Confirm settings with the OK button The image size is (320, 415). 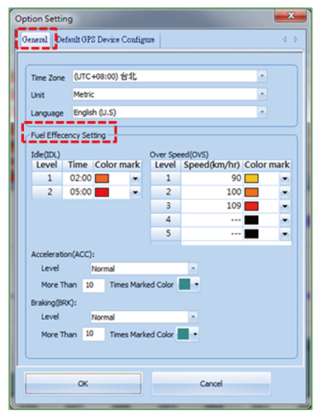83,384
